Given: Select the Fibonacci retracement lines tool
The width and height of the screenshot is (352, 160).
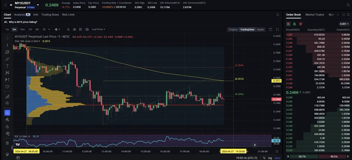Looking at the screenshot, I should click(x=7, y=52).
